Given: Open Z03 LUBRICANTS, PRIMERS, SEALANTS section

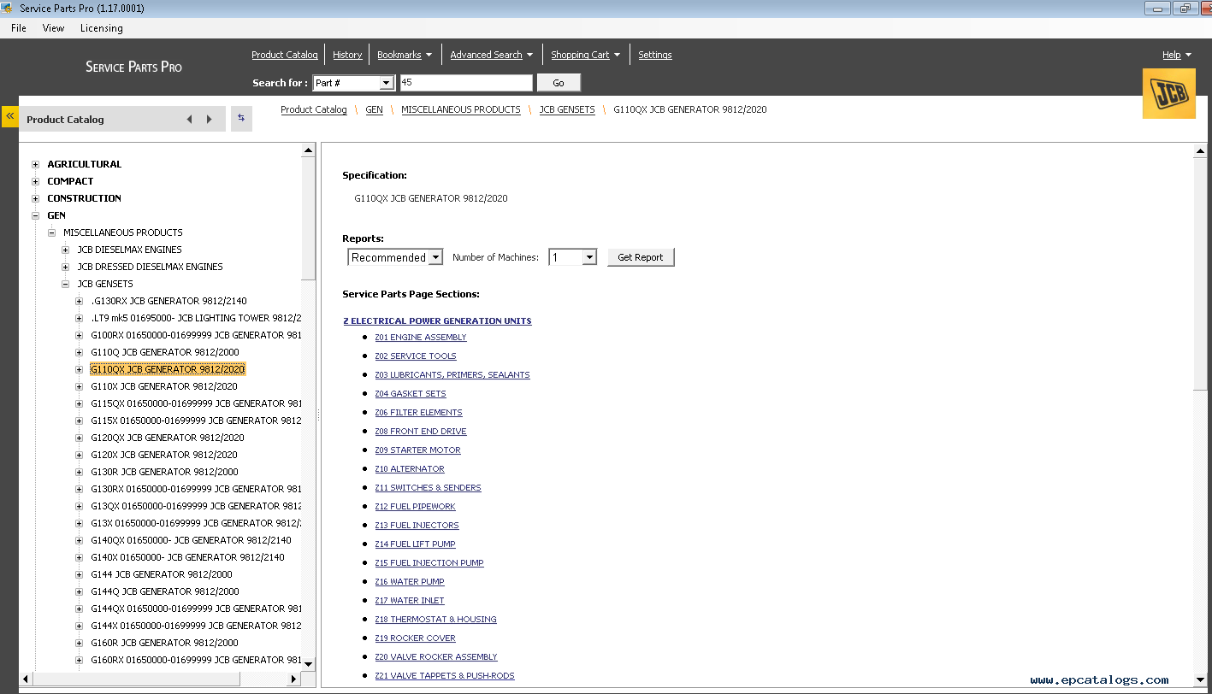Looking at the screenshot, I should coord(452,375).
